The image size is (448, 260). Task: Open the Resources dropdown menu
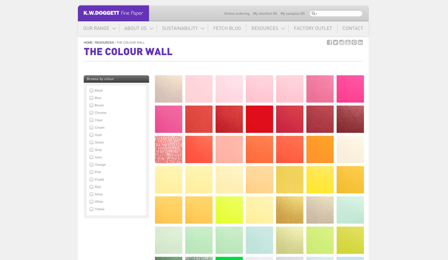click(268, 28)
